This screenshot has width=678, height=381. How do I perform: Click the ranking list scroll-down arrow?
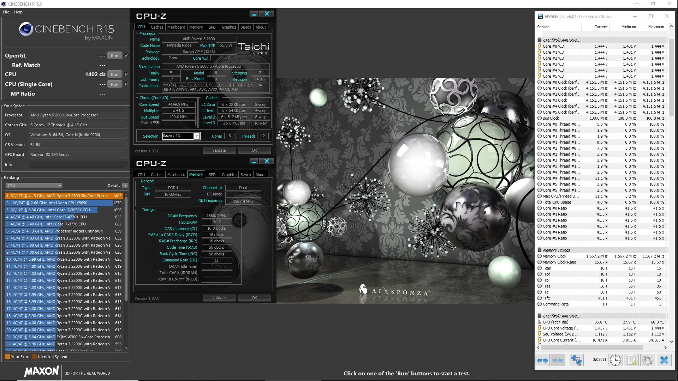[x=126, y=348]
